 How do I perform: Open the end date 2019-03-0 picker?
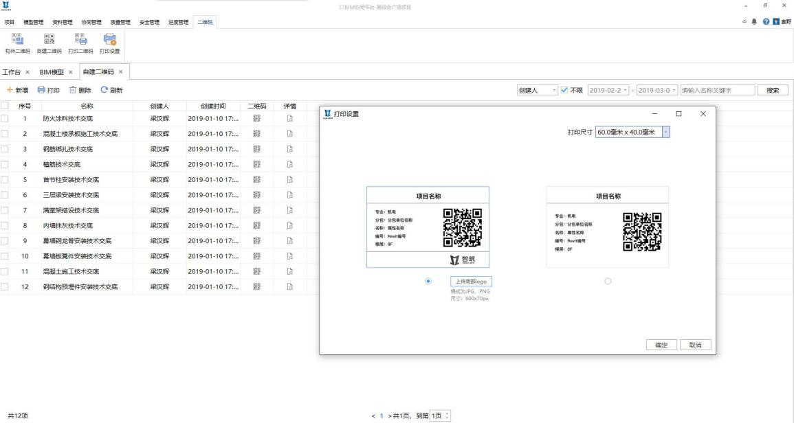(657, 90)
